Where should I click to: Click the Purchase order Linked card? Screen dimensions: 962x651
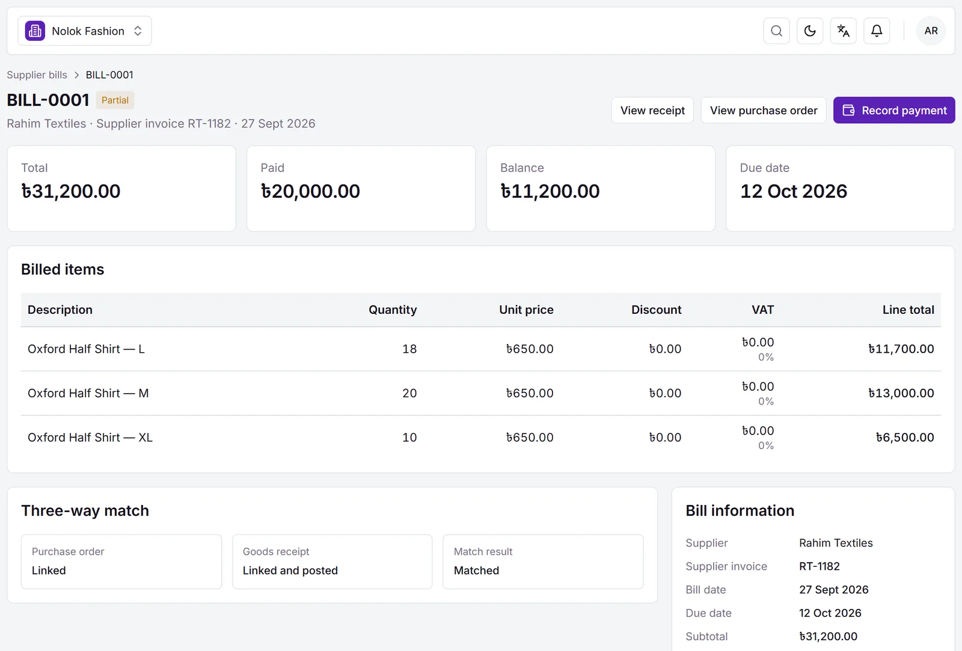pyautogui.click(x=121, y=562)
